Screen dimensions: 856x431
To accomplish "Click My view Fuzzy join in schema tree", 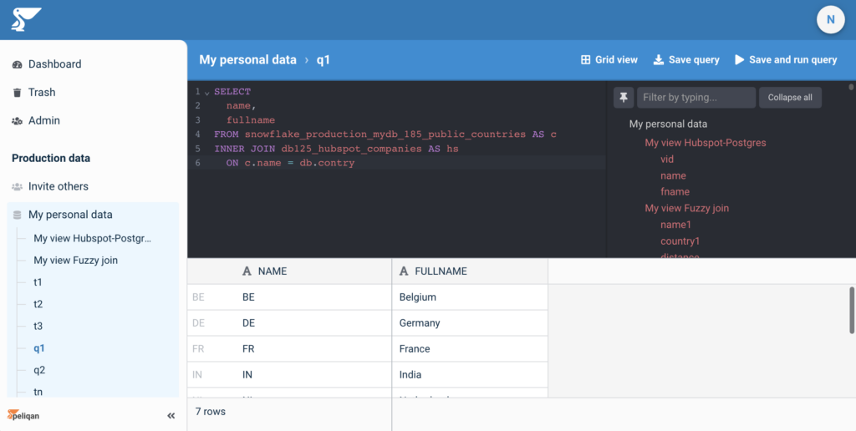I will click(687, 209).
